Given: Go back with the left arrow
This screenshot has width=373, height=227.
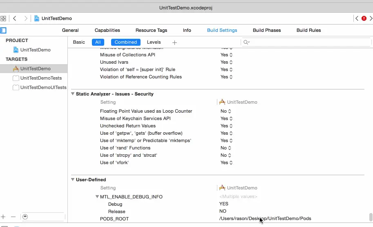Looking at the screenshot, I should click(15, 18).
